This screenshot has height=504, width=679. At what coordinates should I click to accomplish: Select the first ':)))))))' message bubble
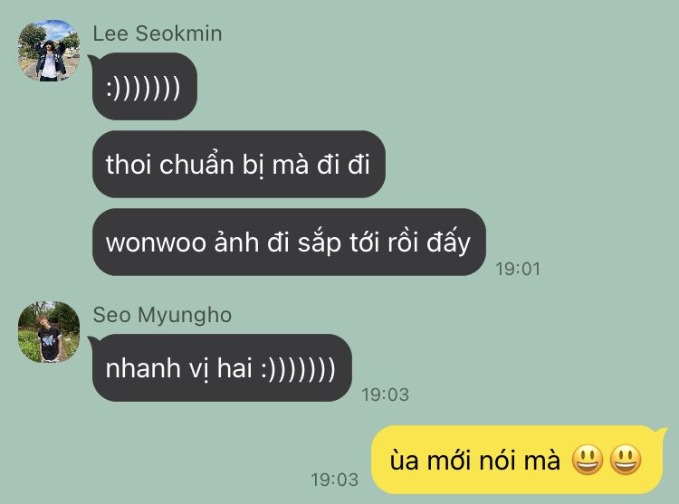tap(144, 86)
